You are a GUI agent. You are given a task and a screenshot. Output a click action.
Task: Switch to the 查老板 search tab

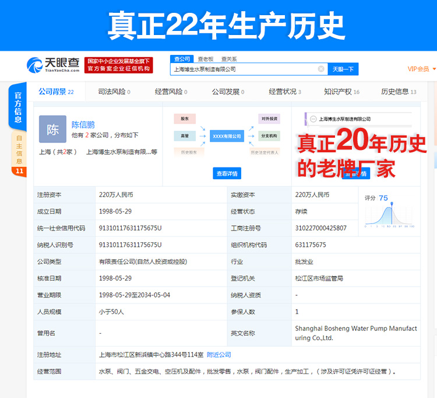pos(205,59)
